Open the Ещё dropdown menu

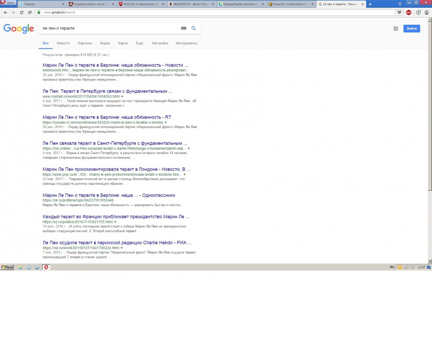(140, 43)
